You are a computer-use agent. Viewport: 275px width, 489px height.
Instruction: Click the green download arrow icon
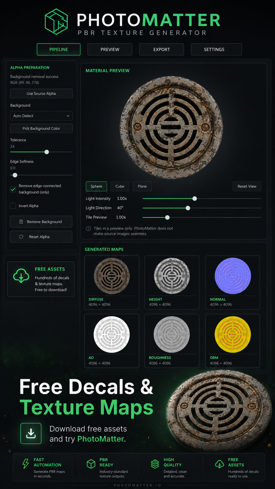click(31, 433)
